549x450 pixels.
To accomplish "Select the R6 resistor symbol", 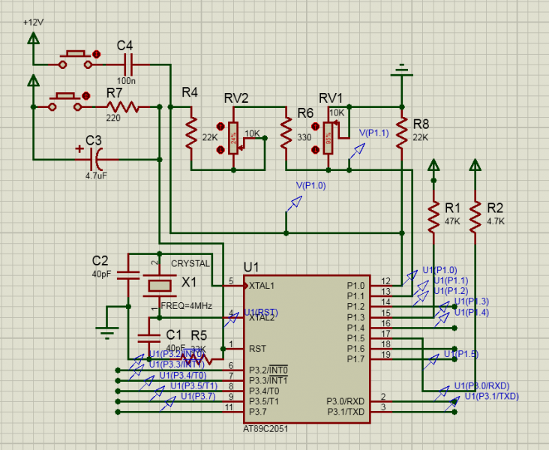I will 286,133.
